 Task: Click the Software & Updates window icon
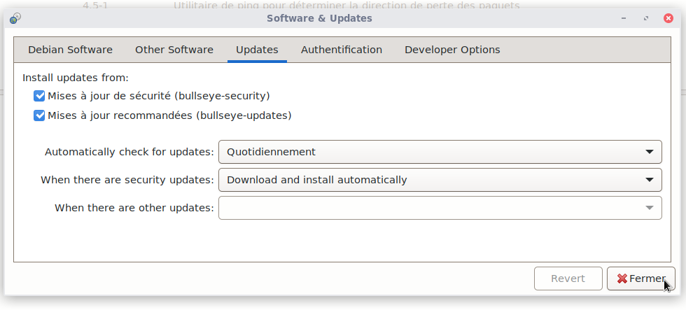click(x=15, y=18)
